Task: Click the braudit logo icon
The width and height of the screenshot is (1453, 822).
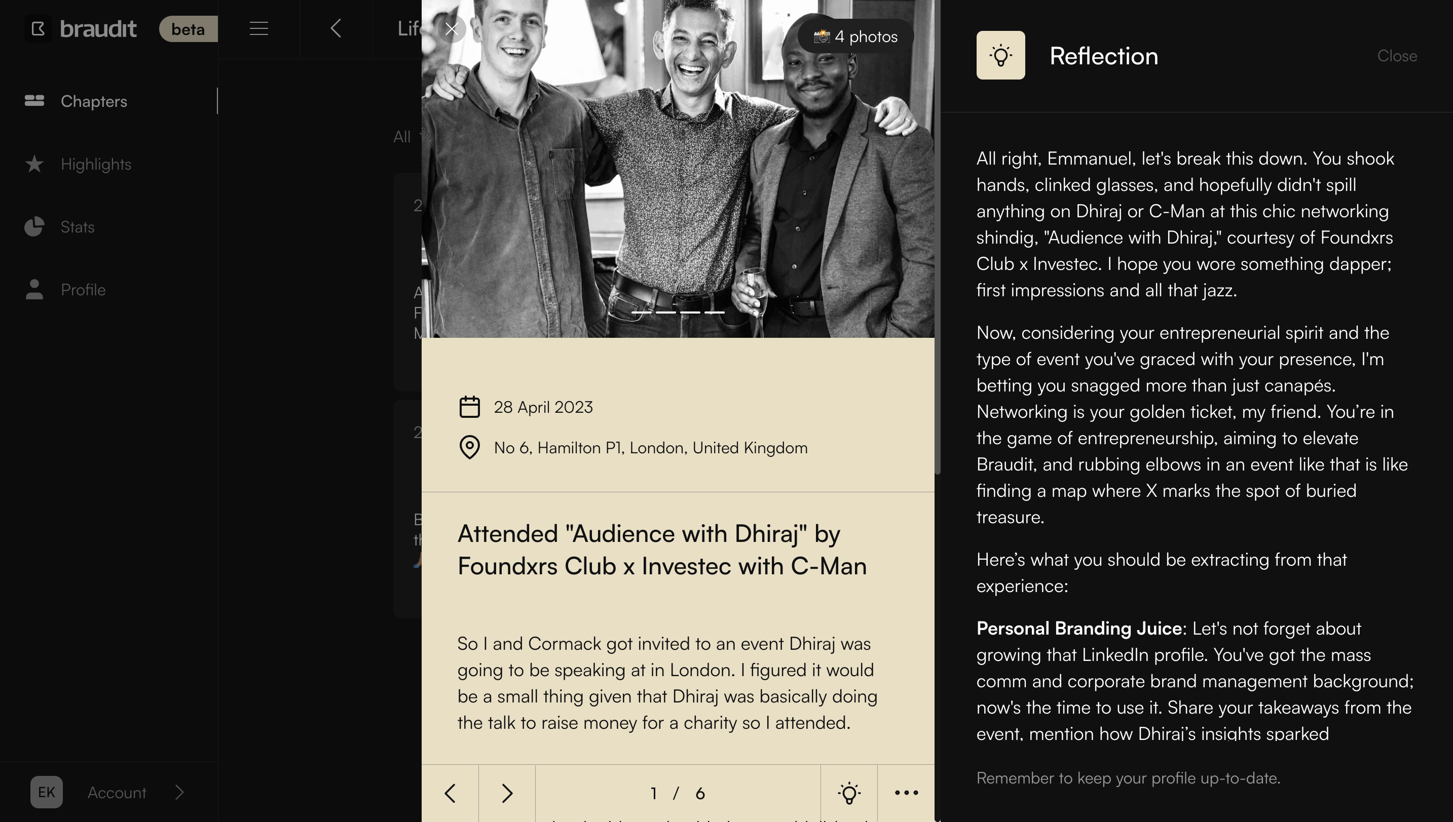Action: point(38,28)
